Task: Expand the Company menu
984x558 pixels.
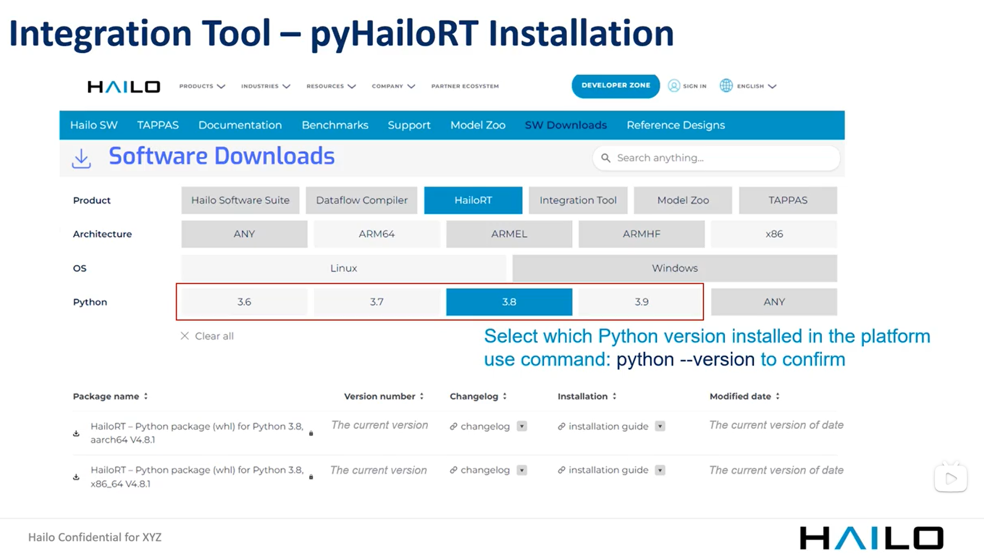Action: (x=393, y=86)
